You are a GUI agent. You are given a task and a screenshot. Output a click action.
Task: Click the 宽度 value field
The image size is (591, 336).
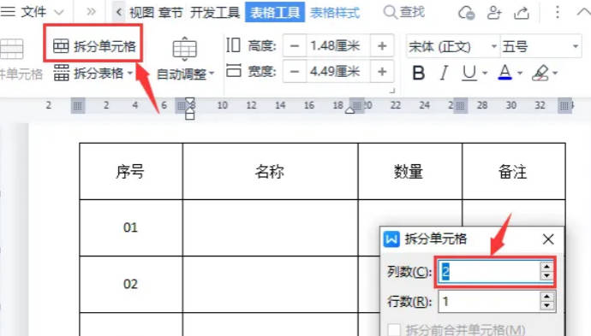338,71
